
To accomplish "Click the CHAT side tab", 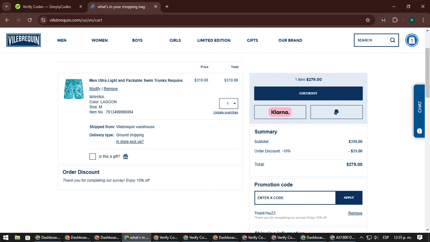I will coord(419,111).
